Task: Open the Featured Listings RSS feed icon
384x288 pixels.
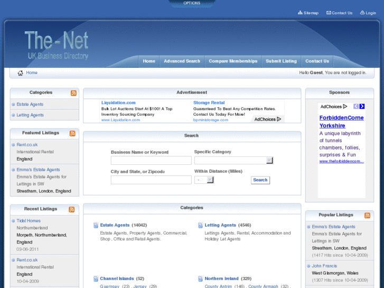Action: tap(72, 133)
